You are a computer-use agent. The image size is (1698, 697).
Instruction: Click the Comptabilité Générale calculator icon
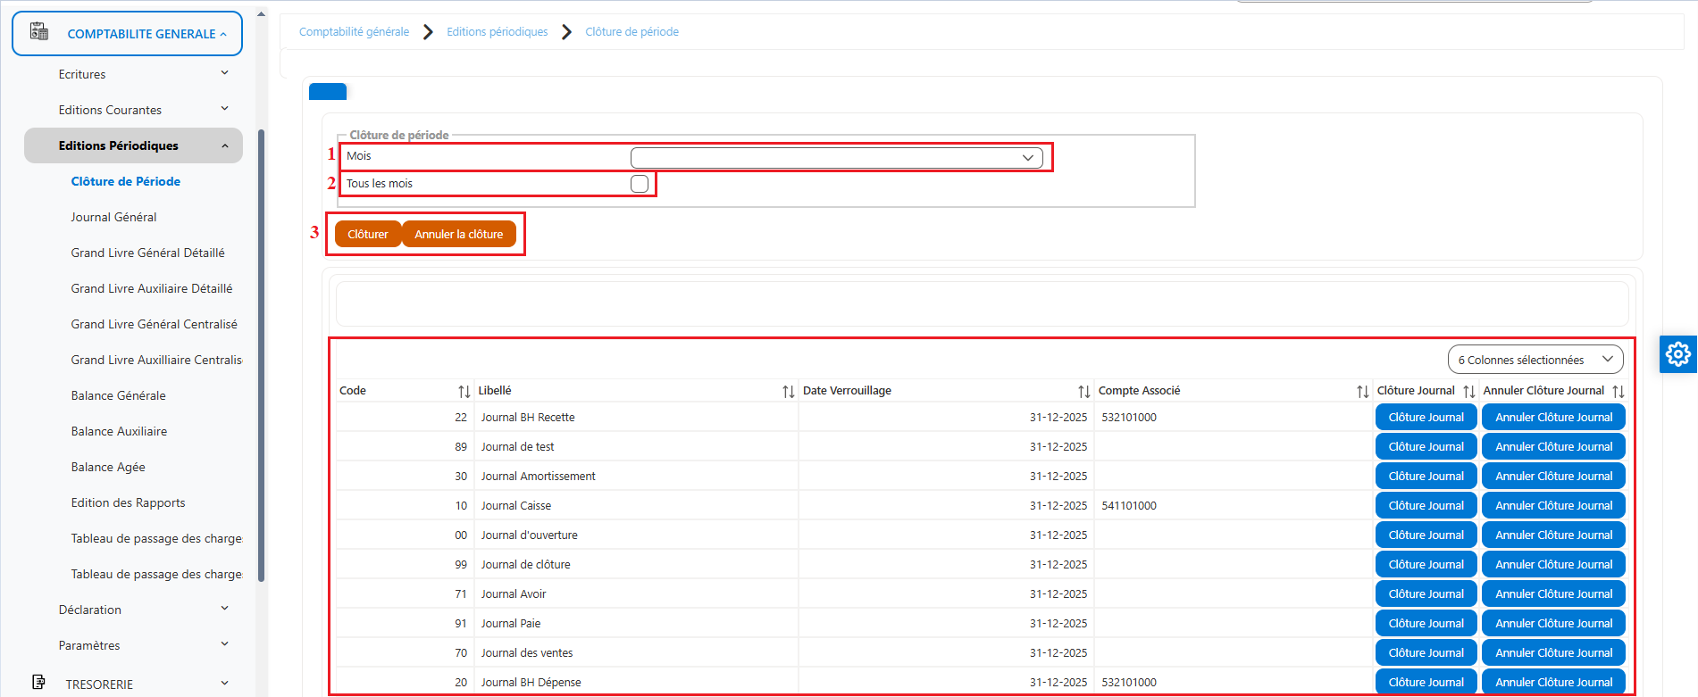39,31
